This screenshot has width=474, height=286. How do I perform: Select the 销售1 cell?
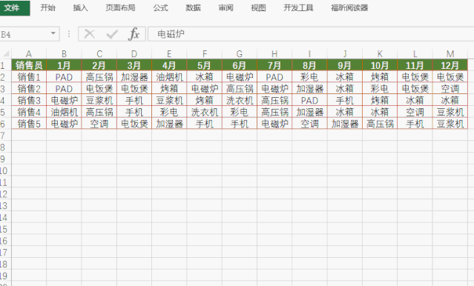[x=29, y=77]
